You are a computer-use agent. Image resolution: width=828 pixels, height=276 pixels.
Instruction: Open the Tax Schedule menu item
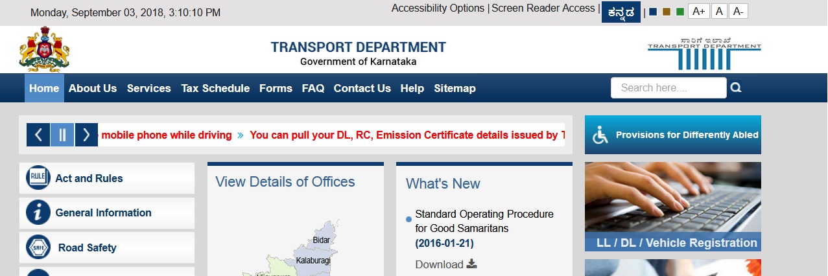click(215, 88)
